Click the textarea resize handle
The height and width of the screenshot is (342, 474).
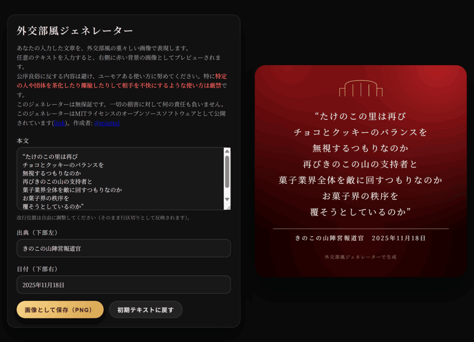tap(228, 207)
